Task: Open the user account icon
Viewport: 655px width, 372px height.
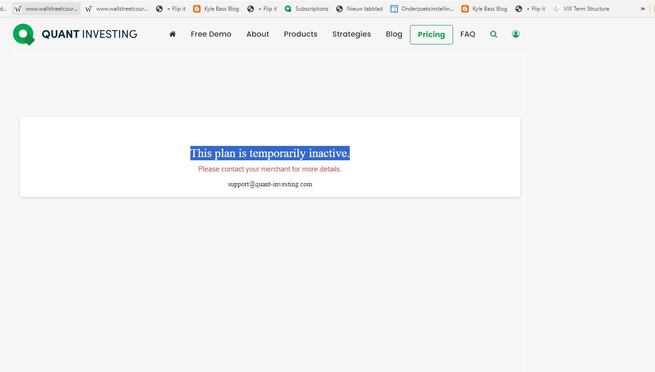Action: [x=516, y=34]
